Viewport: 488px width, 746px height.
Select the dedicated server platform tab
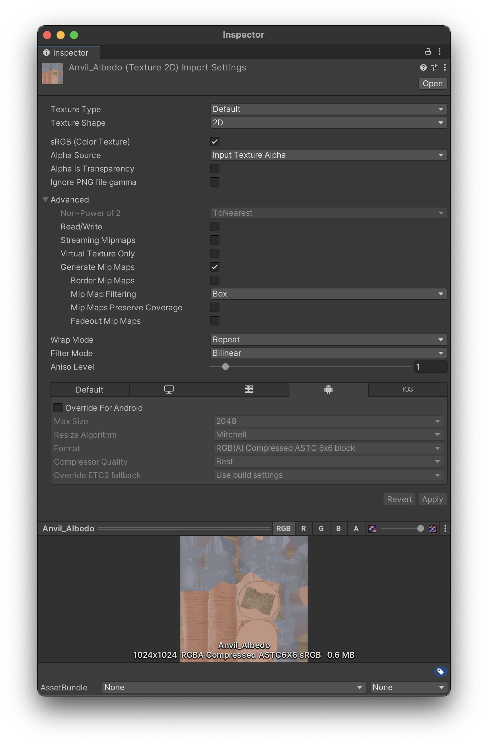click(x=249, y=390)
